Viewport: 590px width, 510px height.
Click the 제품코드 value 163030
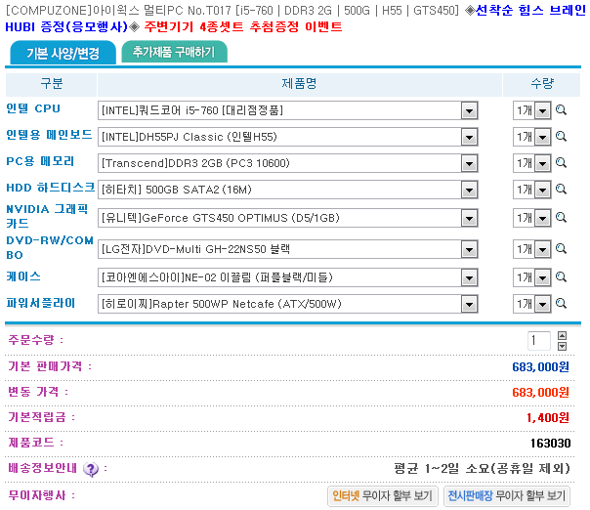(x=551, y=444)
